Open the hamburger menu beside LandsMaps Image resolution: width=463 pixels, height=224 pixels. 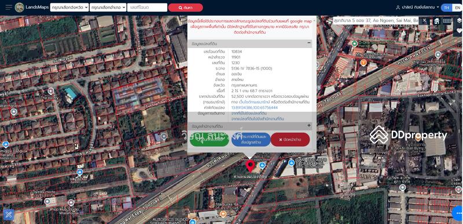tap(9, 8)
